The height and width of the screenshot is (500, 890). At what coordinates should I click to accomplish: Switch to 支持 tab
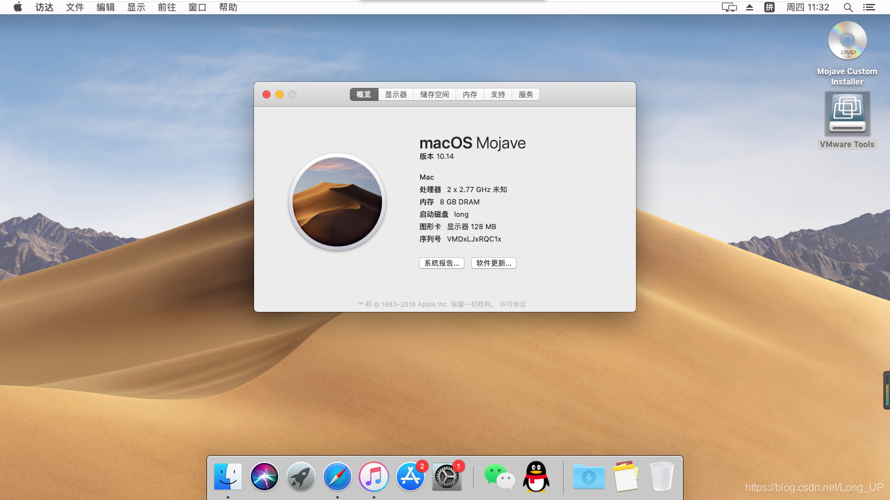coord(498,94)
